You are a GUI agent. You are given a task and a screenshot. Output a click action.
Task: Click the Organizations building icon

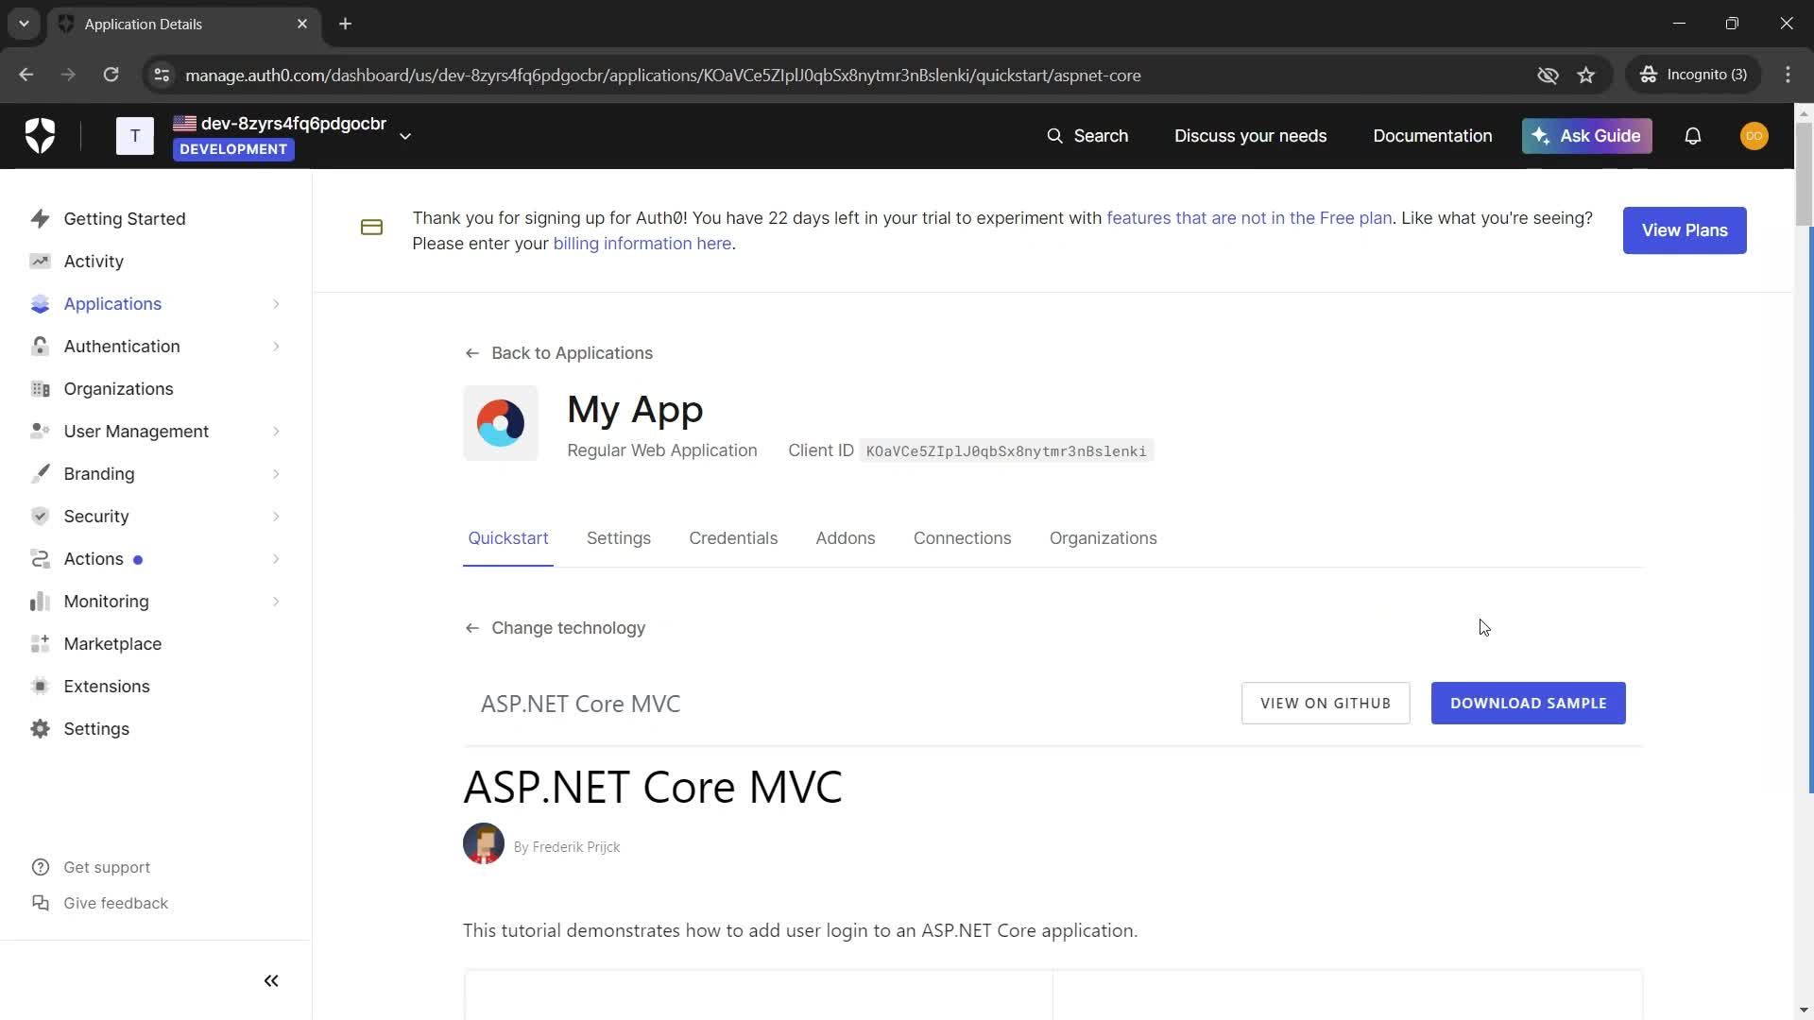point(40,389)
